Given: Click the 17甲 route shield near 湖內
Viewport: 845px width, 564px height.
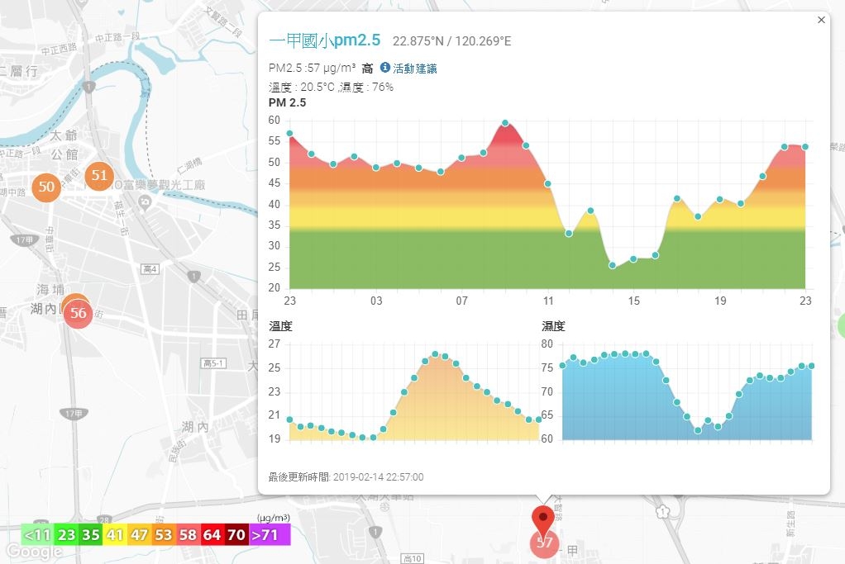Looking at the screenshot, I should tap(74, 414).
